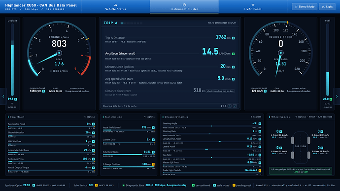
Task: Click the Steering Rate badge
Action: [260, 131]
